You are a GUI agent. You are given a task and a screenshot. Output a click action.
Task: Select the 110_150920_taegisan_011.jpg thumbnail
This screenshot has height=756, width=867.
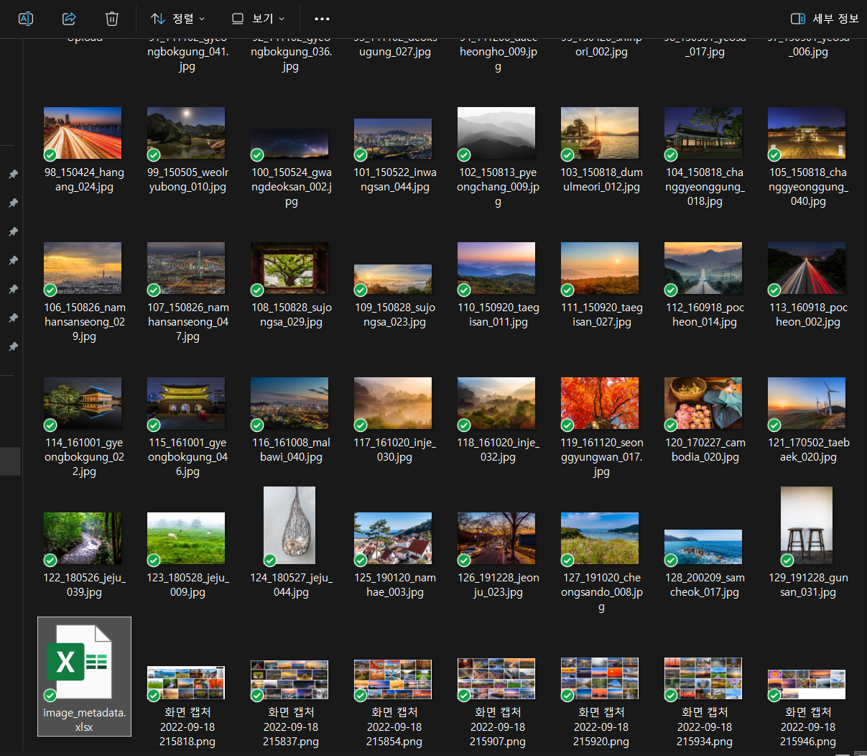point(496,268)
